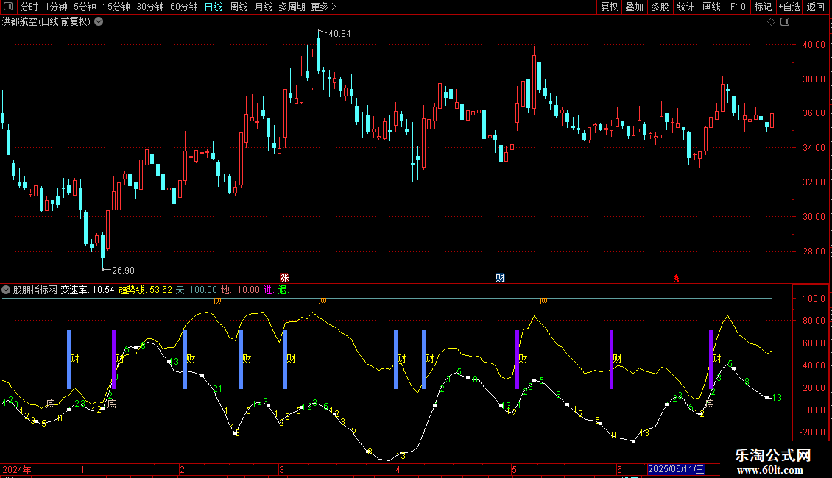Click the 返回 back button
The image size is (832, 478).
pyautogui.click(x=816, y=7)
